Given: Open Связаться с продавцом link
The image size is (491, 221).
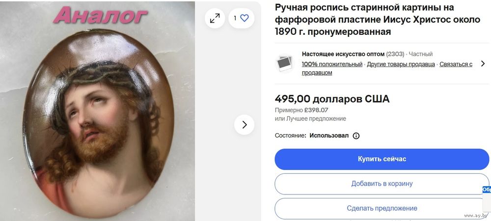Looking at the screenshot, I should pos(387,69).
